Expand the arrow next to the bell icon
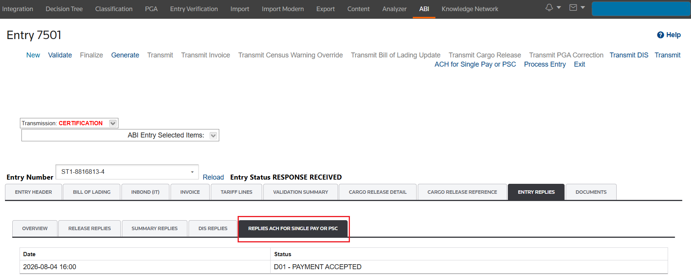 559,7
